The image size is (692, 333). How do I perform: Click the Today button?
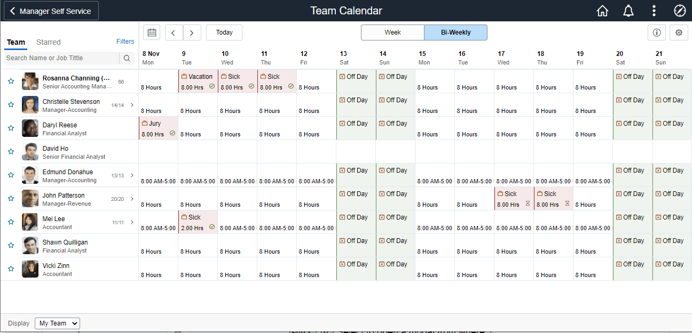tap(224, 32)
